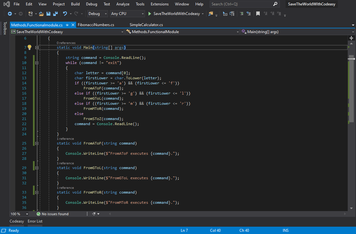356x234 pixels.
Task: Click the Navigate Backward arrow icon
Action: coord(10,14)
